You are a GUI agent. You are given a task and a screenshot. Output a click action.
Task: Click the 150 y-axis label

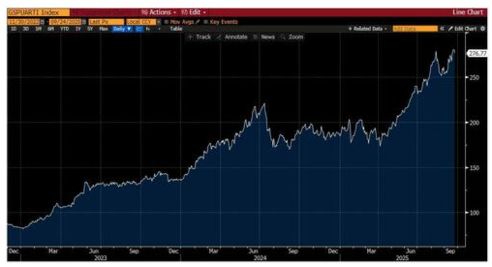[474, 168]
